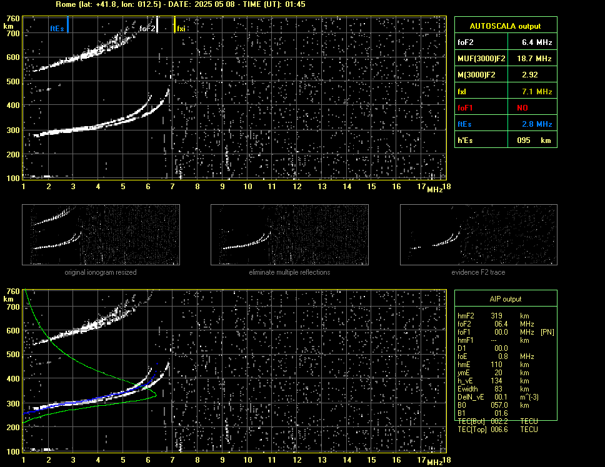Viewport: 605px width, 467px height.
Task: Select the UT time "01:45" in the header
Action: coord(294,4)
